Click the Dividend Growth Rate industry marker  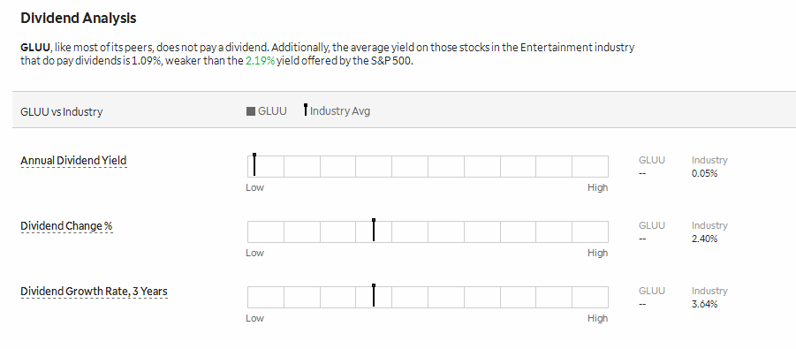[374, 295]
